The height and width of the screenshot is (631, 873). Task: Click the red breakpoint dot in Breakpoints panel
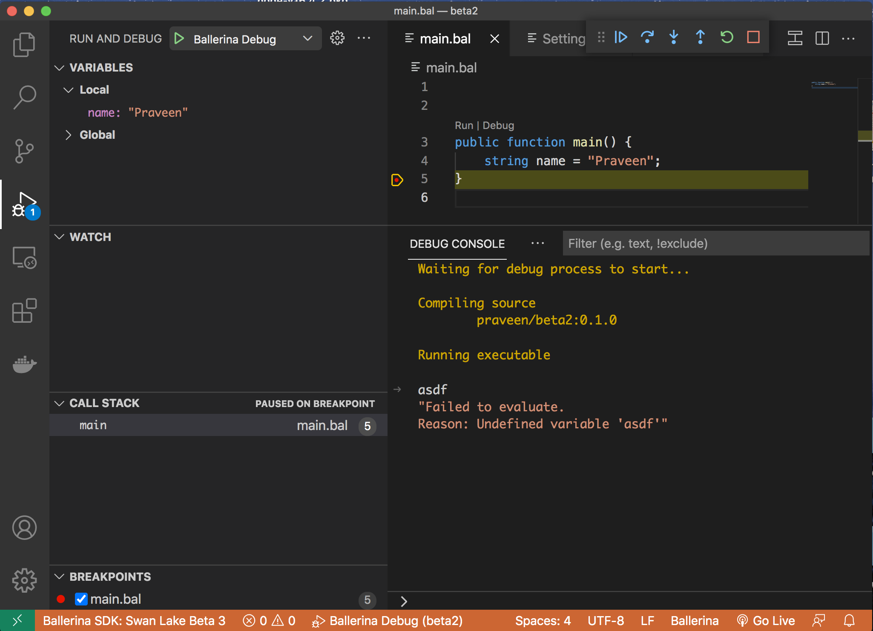(x=61, y=599)
